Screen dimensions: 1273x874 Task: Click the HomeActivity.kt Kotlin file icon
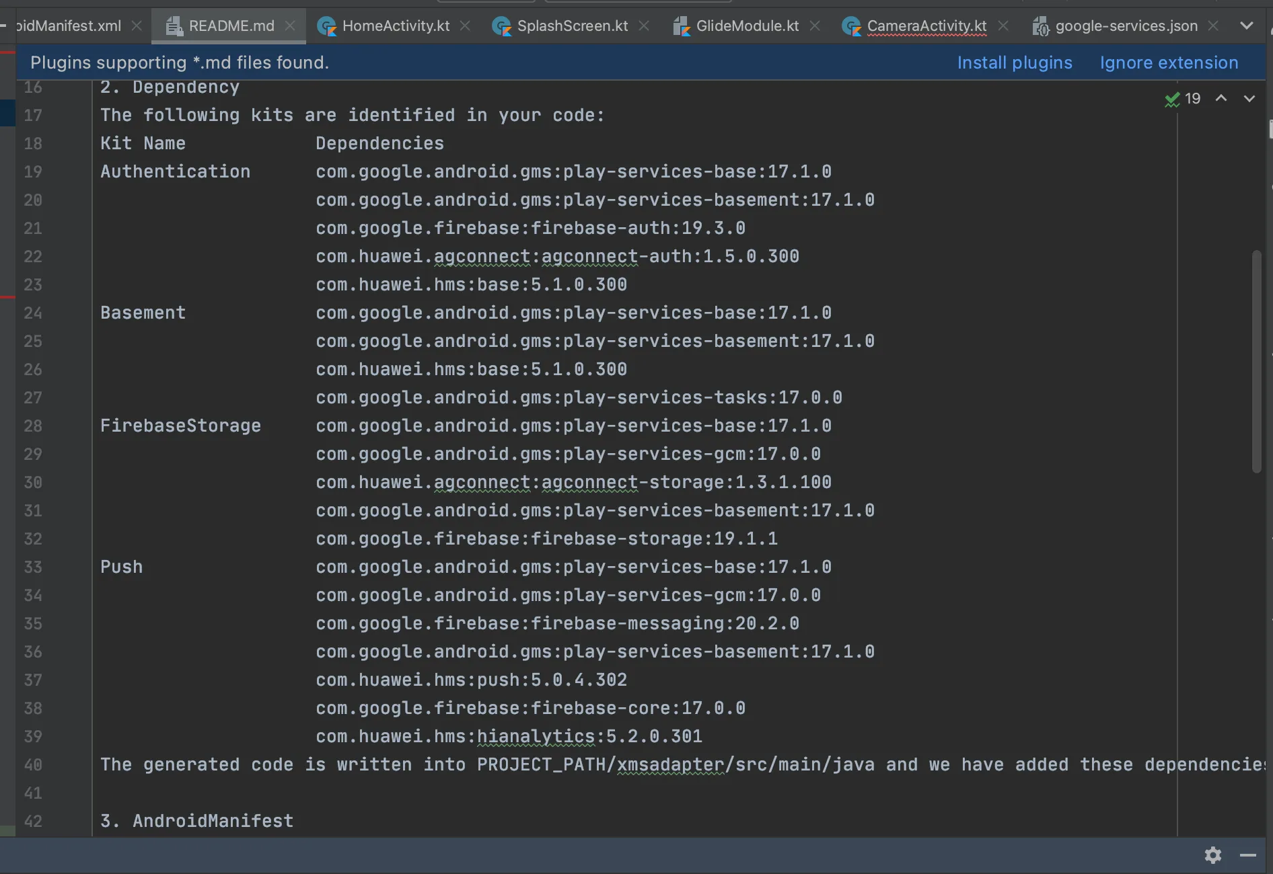pyautogui.click(x=327, y=26)
